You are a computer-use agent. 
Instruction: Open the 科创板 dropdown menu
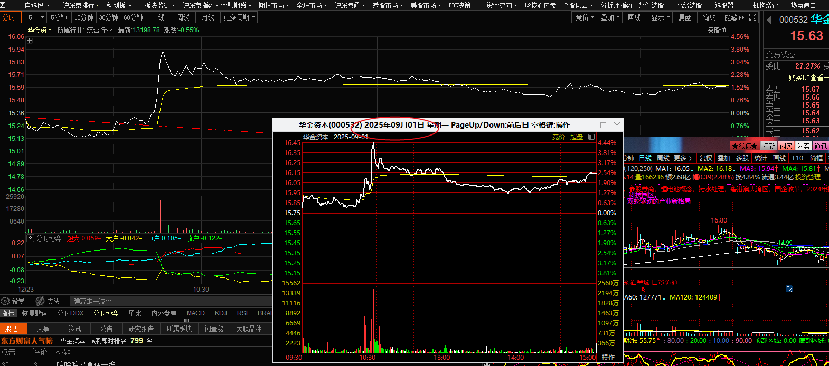click(119, 5)
